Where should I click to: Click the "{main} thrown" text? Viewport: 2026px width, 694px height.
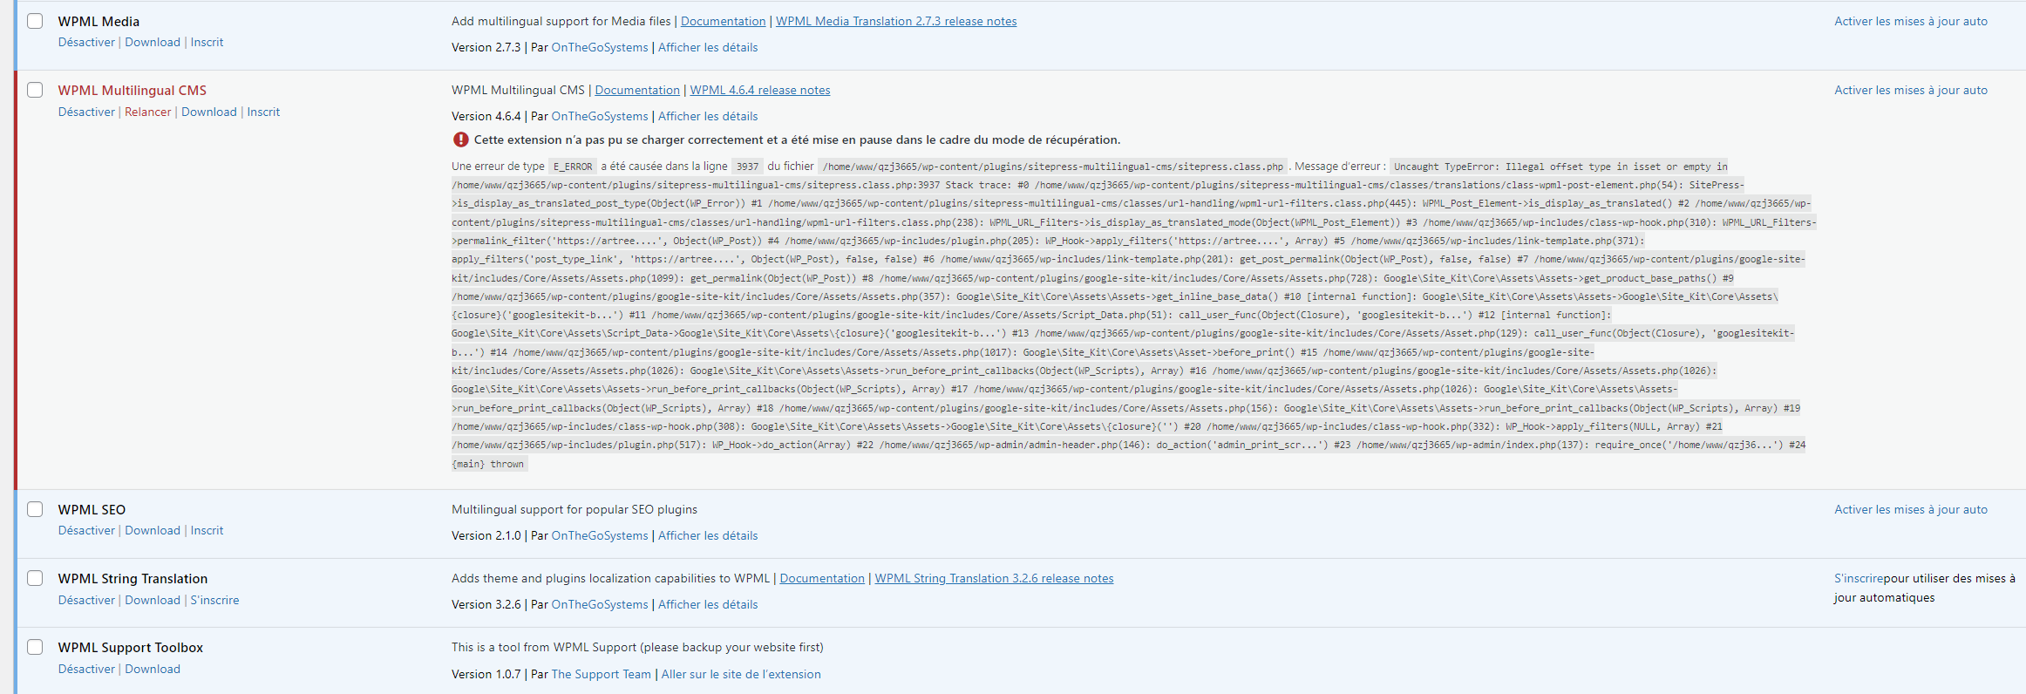(488, 464)
